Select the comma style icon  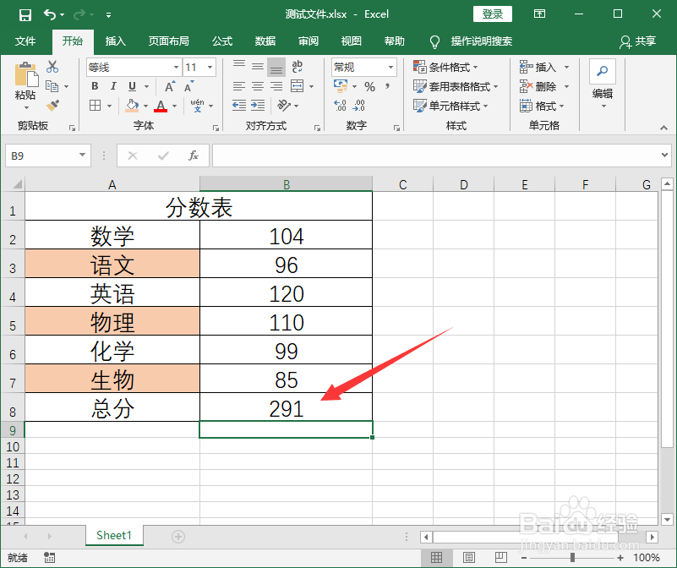386,86
